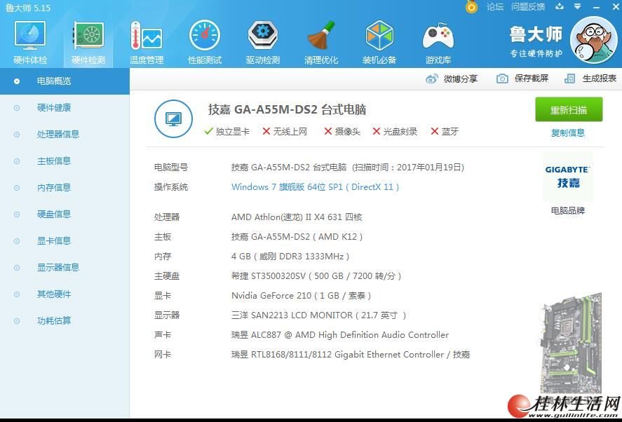Click the 独立显卡 feature indicator
This screenshot has width=622, height=422.
[227, 131]
